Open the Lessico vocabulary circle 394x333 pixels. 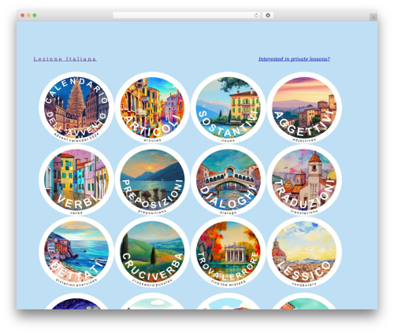pyautogui.click(x=304, y=252)
